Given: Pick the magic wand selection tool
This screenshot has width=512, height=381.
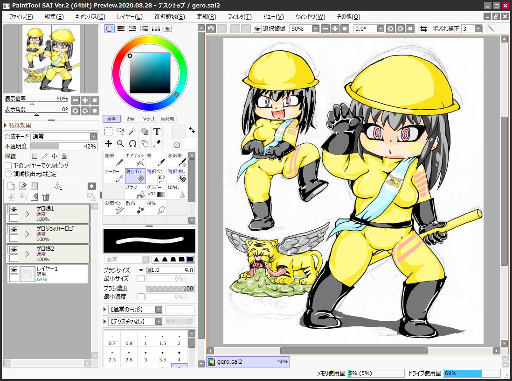Looking at the screenshot, I should point(132,132).
